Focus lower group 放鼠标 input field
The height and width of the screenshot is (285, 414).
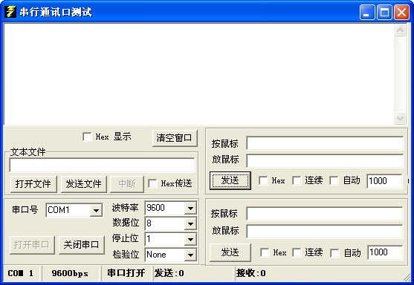tap(325, 232)
